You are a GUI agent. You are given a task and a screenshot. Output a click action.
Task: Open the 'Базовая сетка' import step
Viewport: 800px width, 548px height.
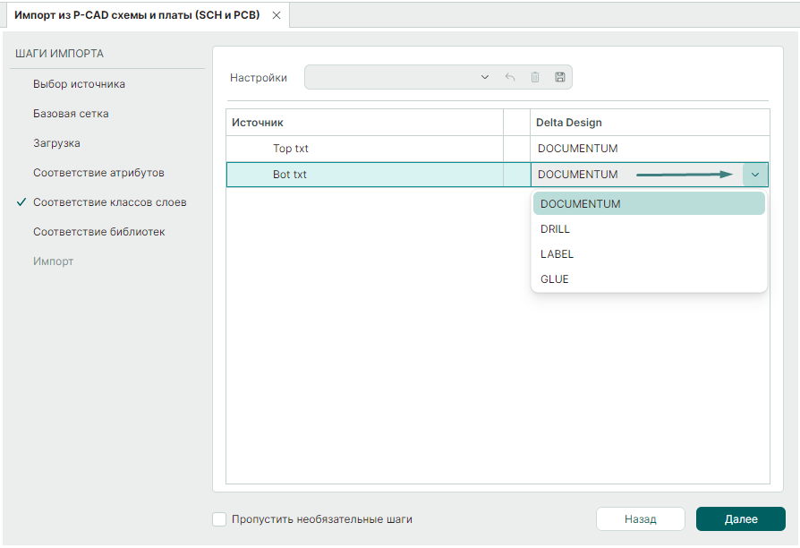click(x=71, y=114)
